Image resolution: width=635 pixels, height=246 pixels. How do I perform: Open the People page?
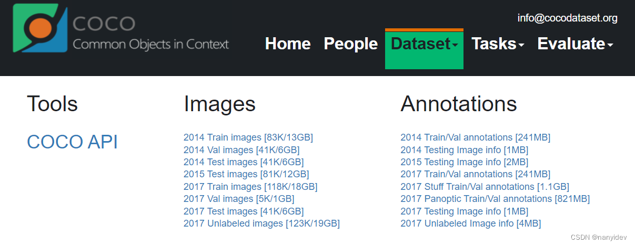[350, 44]
